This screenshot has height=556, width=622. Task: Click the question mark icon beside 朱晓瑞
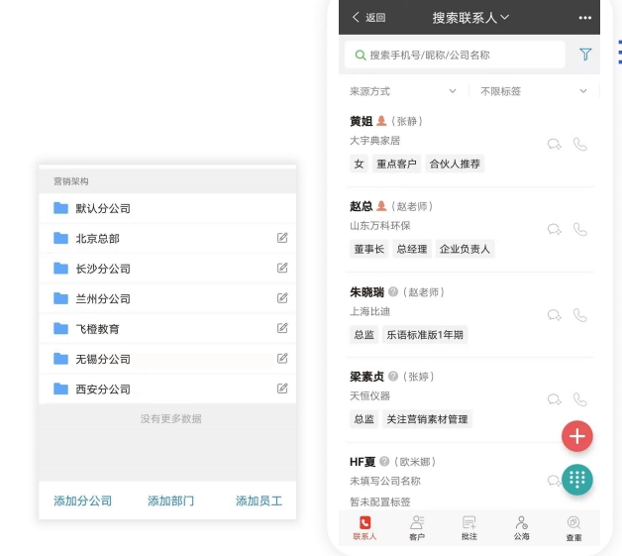393,291
